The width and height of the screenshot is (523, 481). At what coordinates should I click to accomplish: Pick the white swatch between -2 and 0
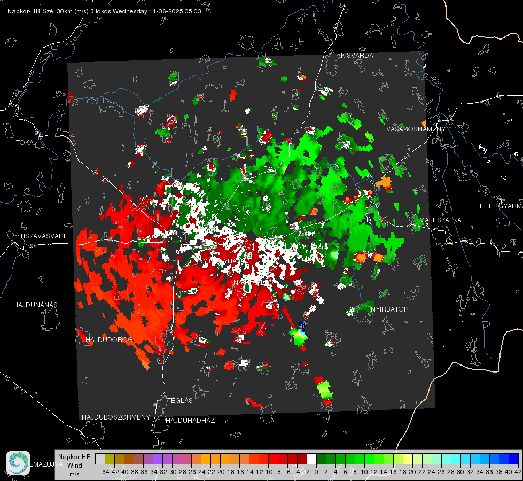point(312,459)
